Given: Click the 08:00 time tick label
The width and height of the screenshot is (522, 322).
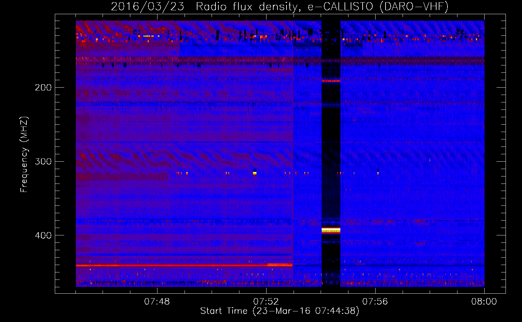Looking at the screenshot, I should tap(484, 302).
